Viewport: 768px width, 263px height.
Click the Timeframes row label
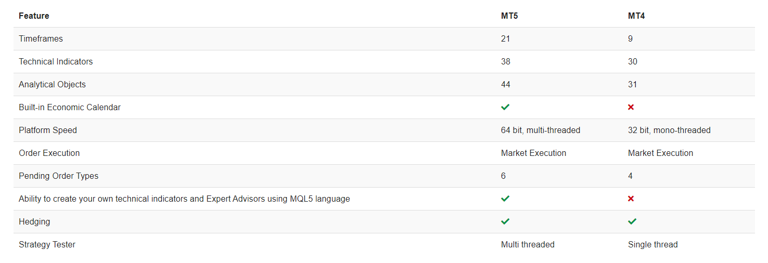(x=41, y=38)
